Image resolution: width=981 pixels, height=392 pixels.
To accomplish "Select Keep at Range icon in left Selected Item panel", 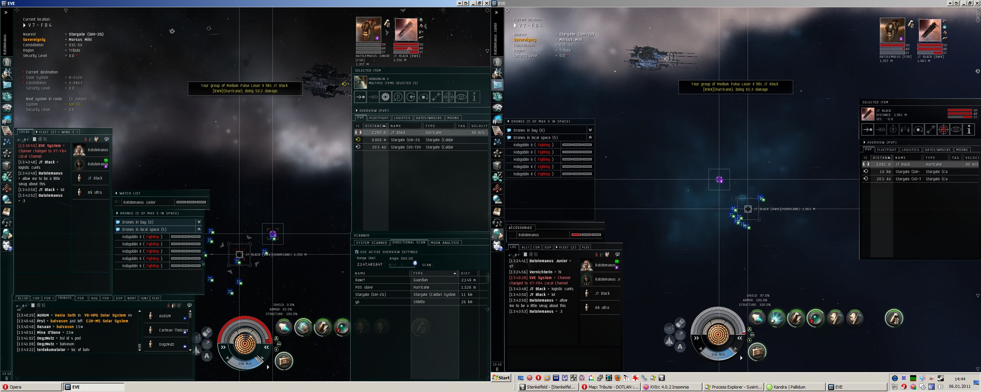I will [436, 97].
